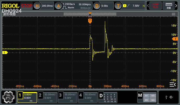Change the 200.00ns/ timebase value

[47, 6]
